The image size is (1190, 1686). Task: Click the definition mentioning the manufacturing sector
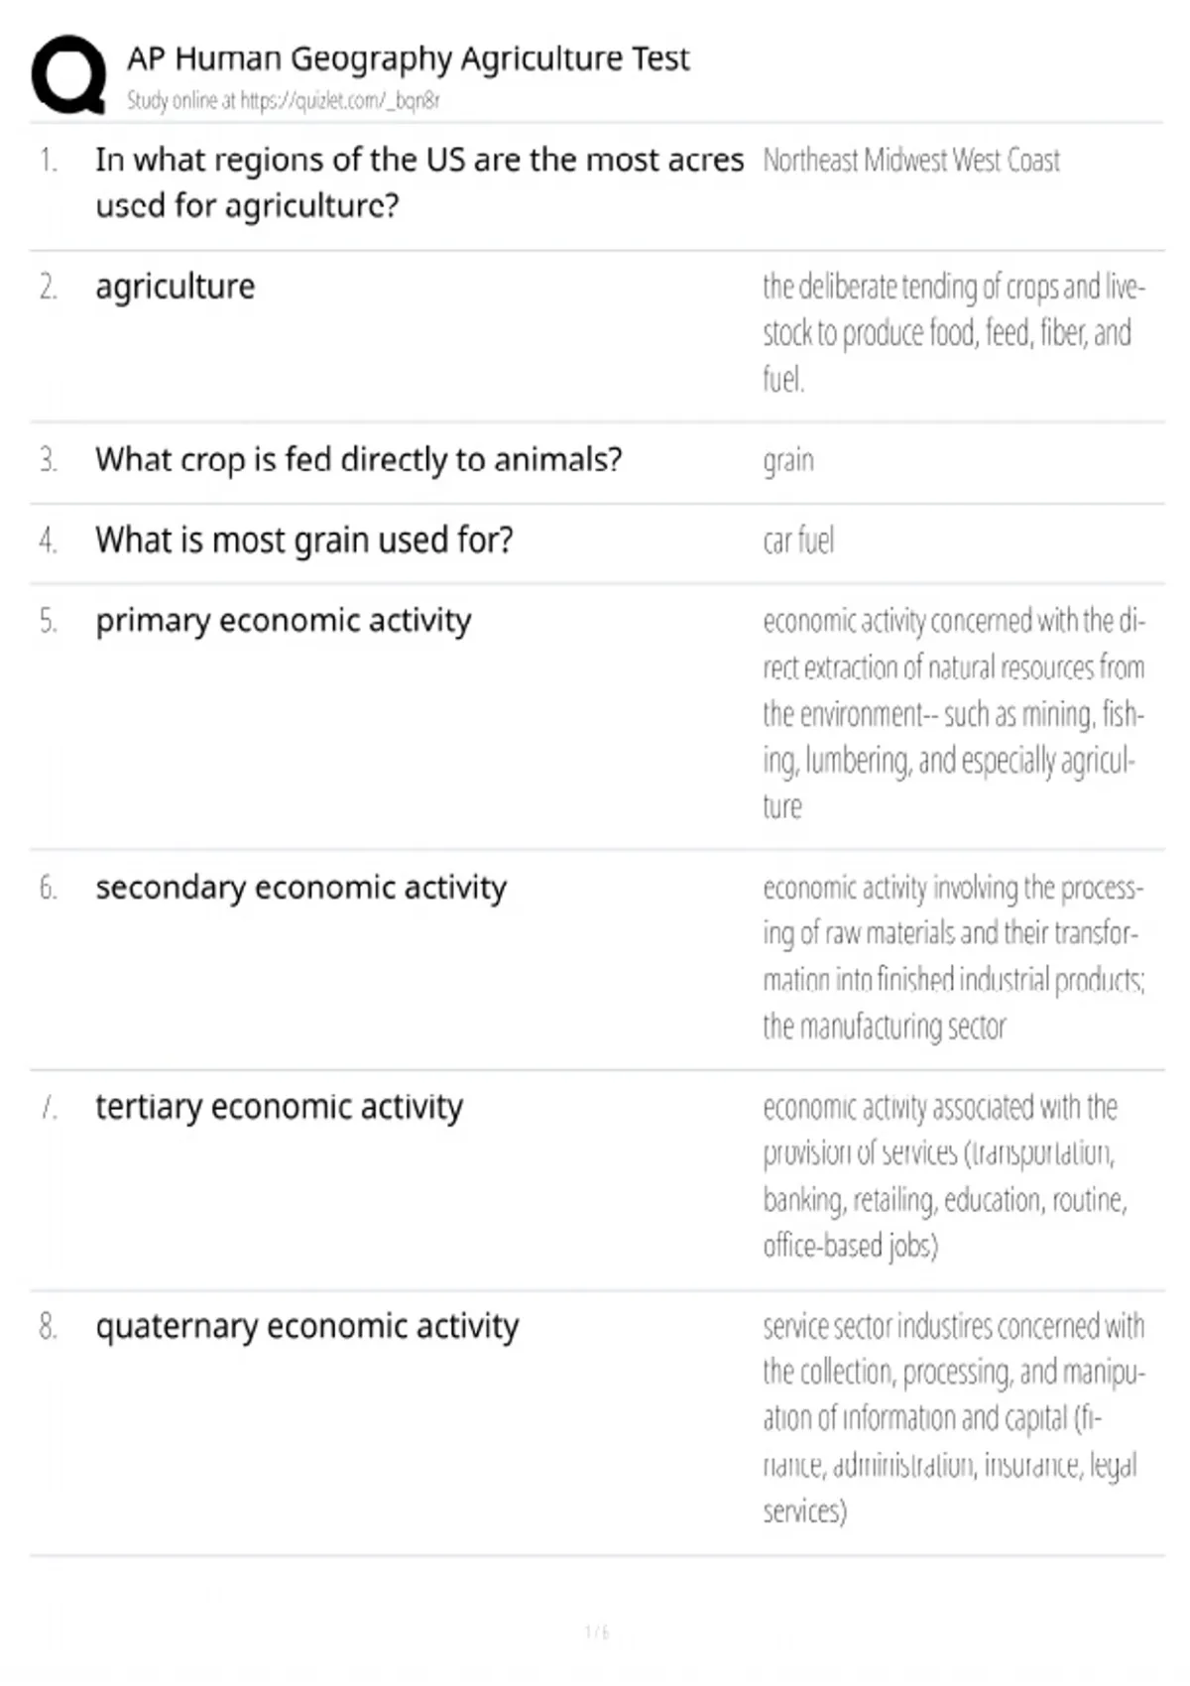[x=954, y=957]
